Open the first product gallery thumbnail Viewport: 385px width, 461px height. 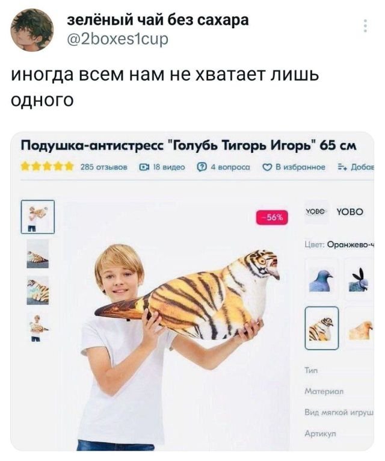pyautogui.click(x=38, y=217)
